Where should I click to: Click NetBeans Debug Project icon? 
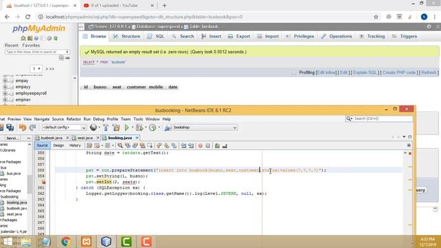pos(139,127)
